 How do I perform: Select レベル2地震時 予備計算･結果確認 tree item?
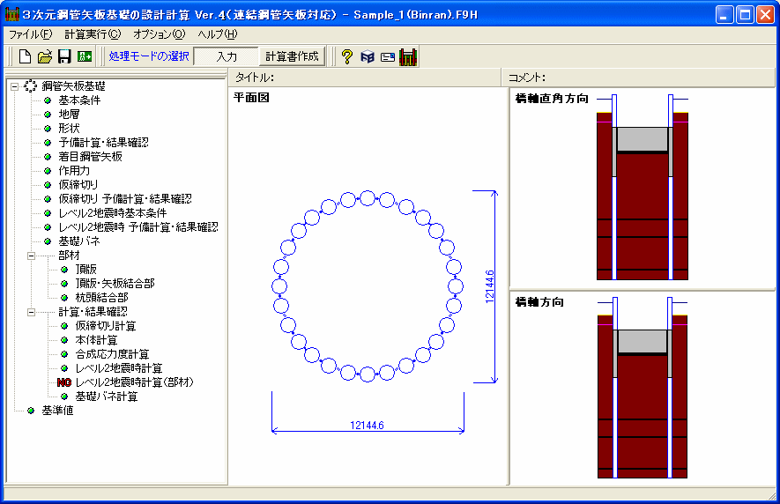coord(138,227)
